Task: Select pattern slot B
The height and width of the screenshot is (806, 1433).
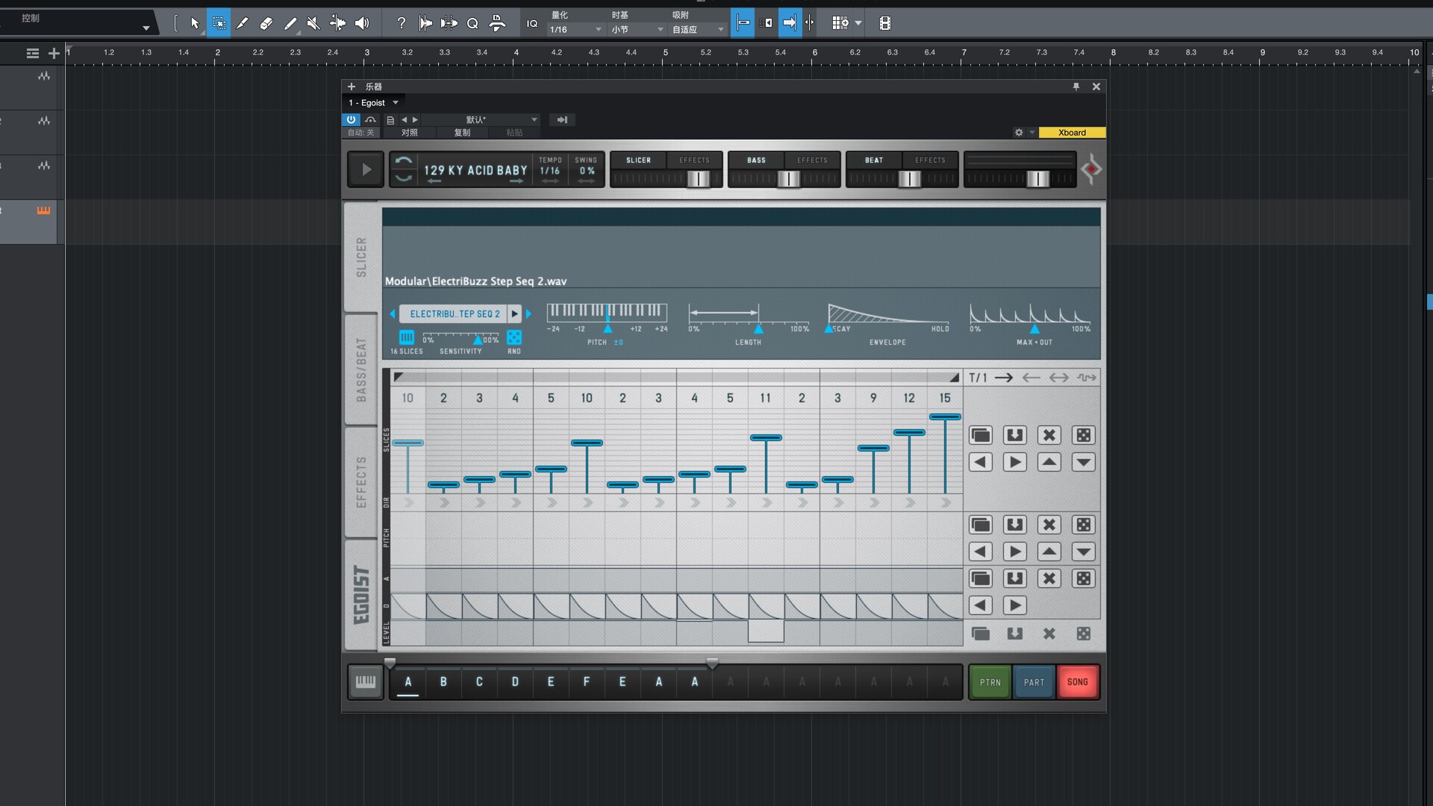Action: tap(443, 681)
